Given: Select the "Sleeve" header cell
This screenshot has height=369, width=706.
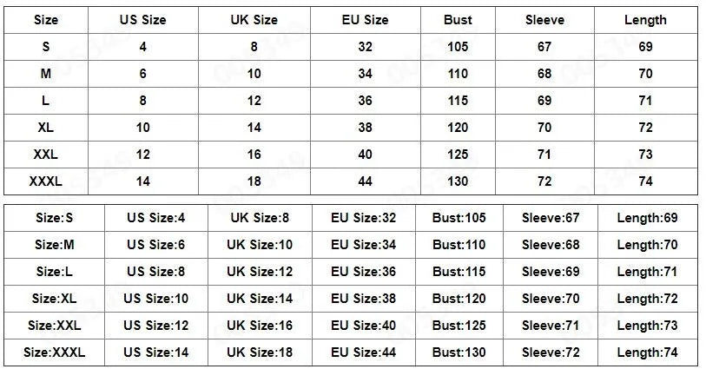Looking at the screenshot, I should tap(544, 20).
